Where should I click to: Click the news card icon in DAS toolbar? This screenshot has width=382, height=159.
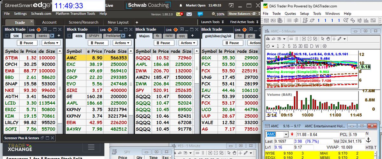[x=373, y=20]
